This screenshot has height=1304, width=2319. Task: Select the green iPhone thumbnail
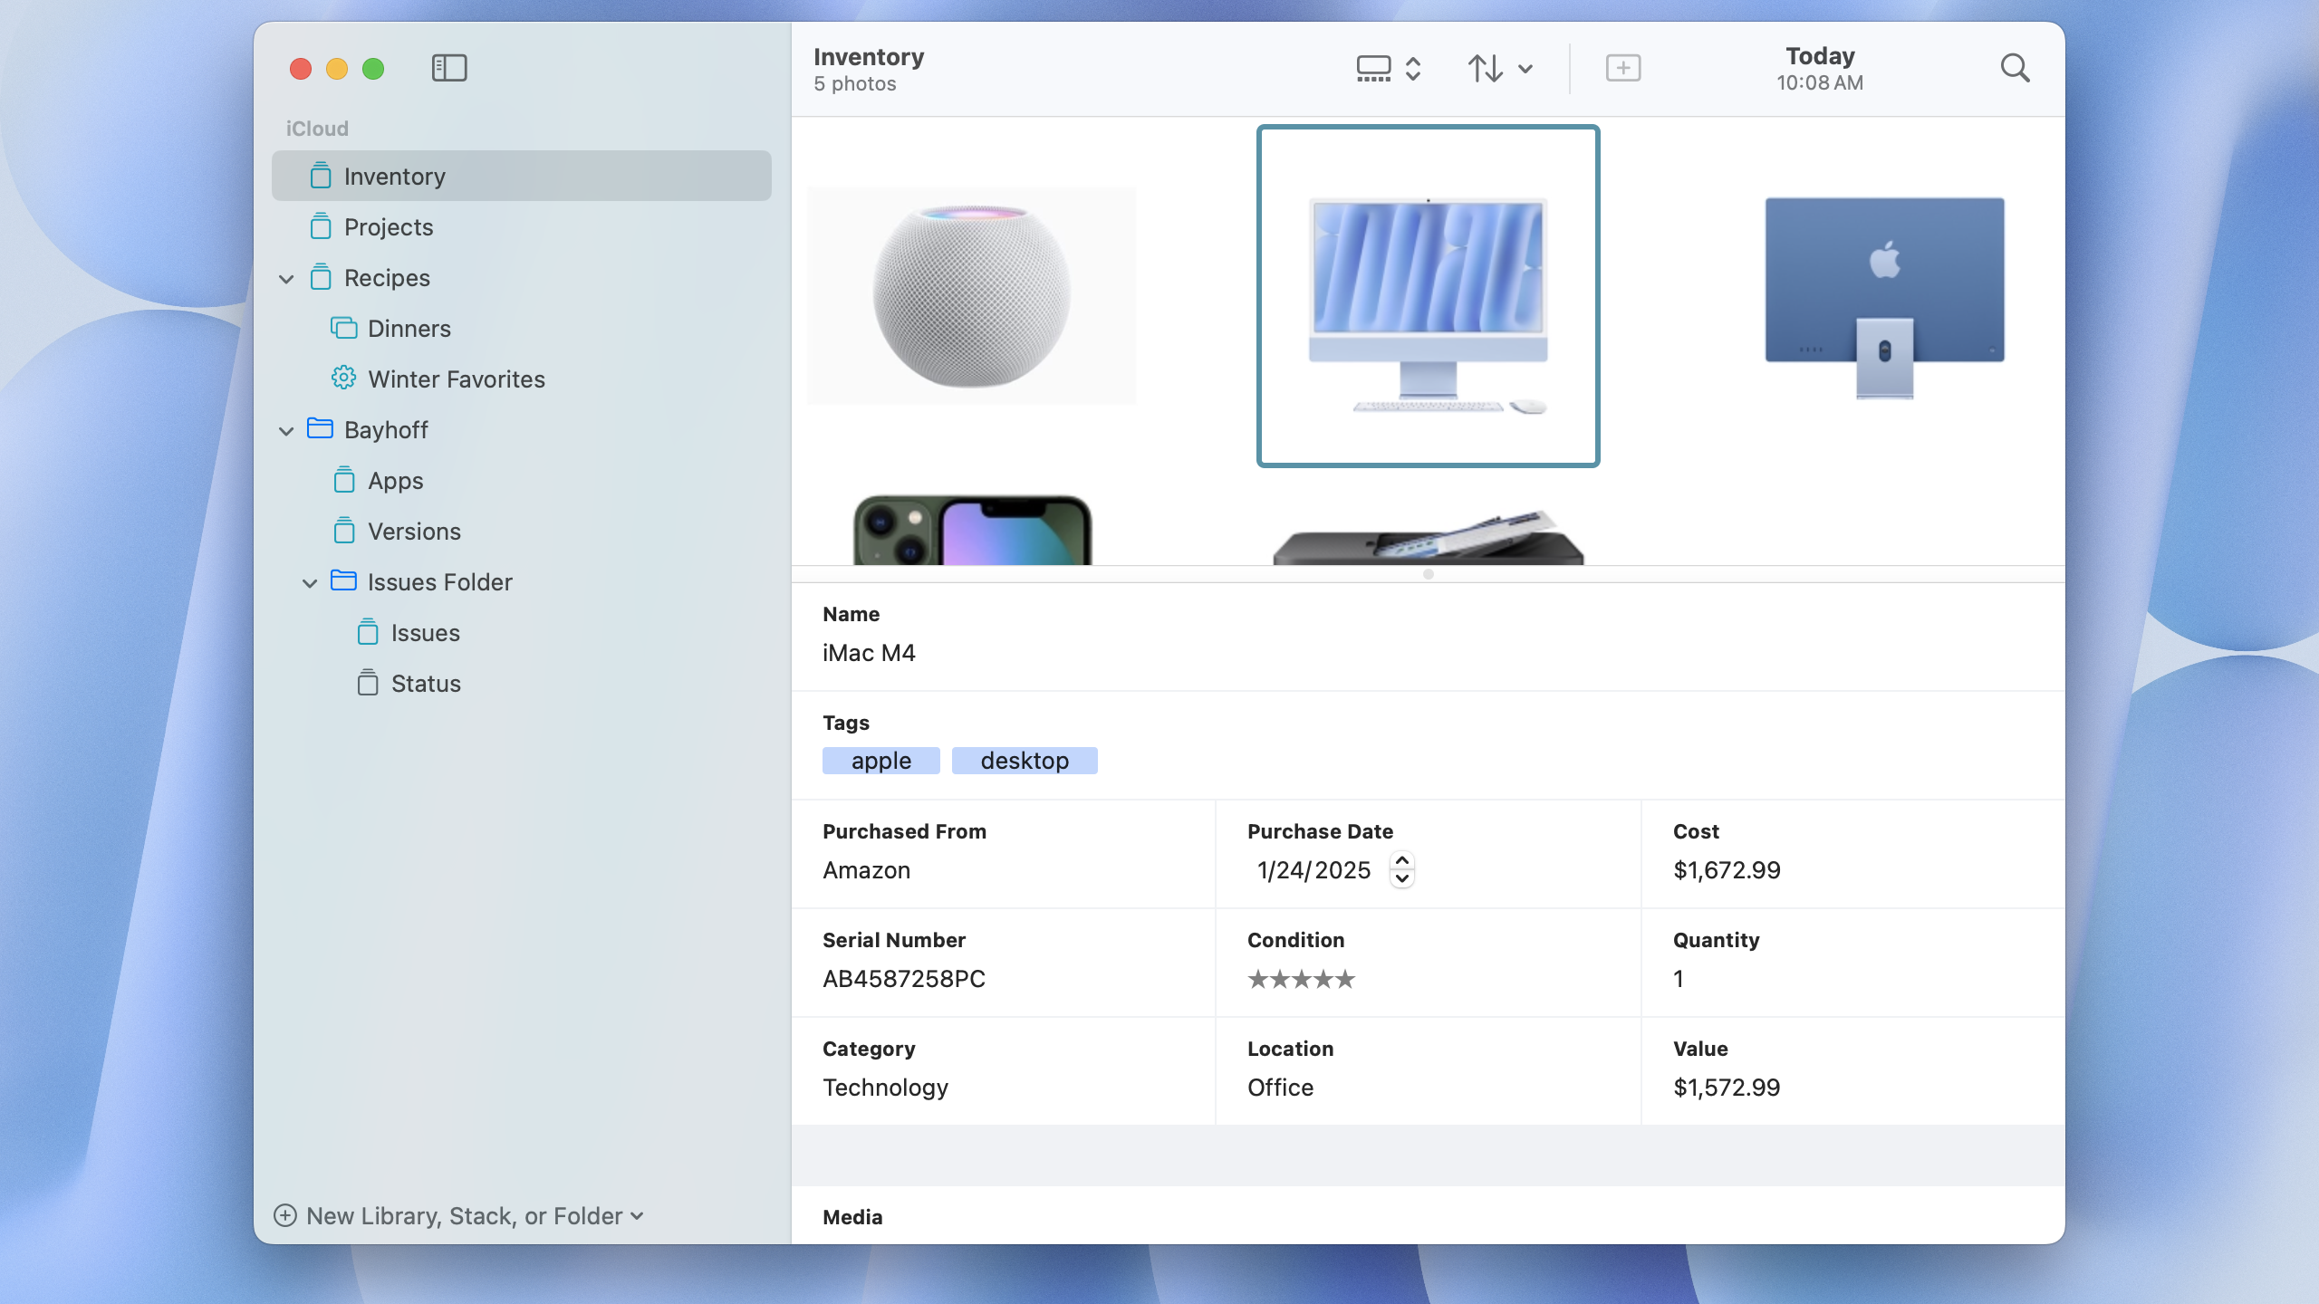pos(972,530)
